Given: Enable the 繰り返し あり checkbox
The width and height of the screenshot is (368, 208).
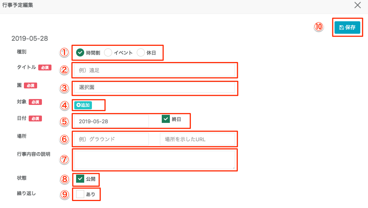Looking at the screenshot, I should tap(80, 194).
